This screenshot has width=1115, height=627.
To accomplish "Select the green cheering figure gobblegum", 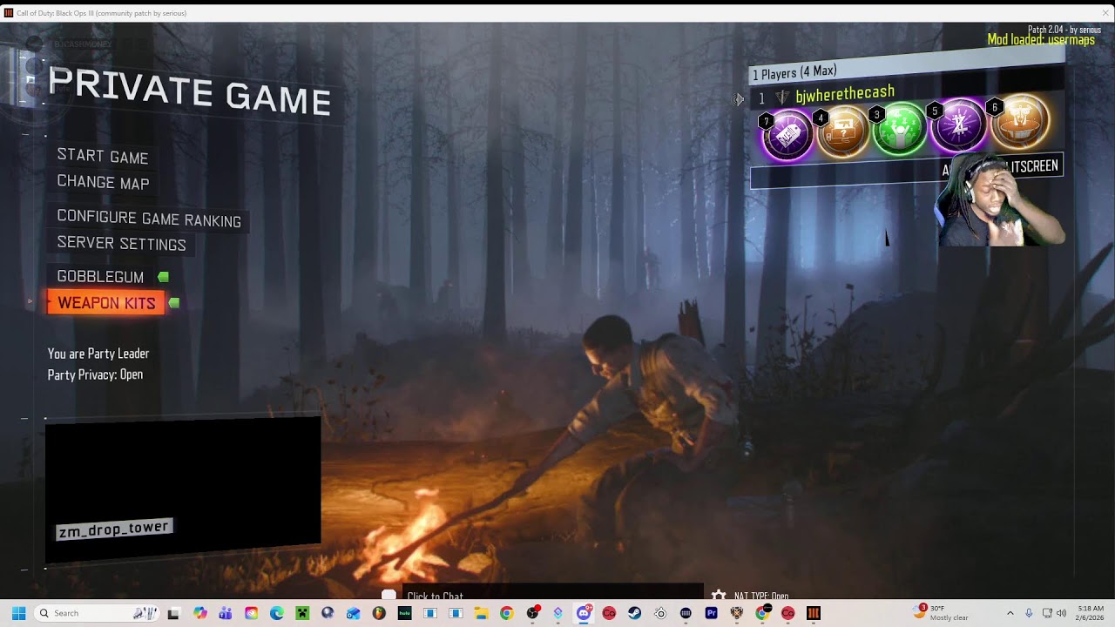I will coord(900,129).
